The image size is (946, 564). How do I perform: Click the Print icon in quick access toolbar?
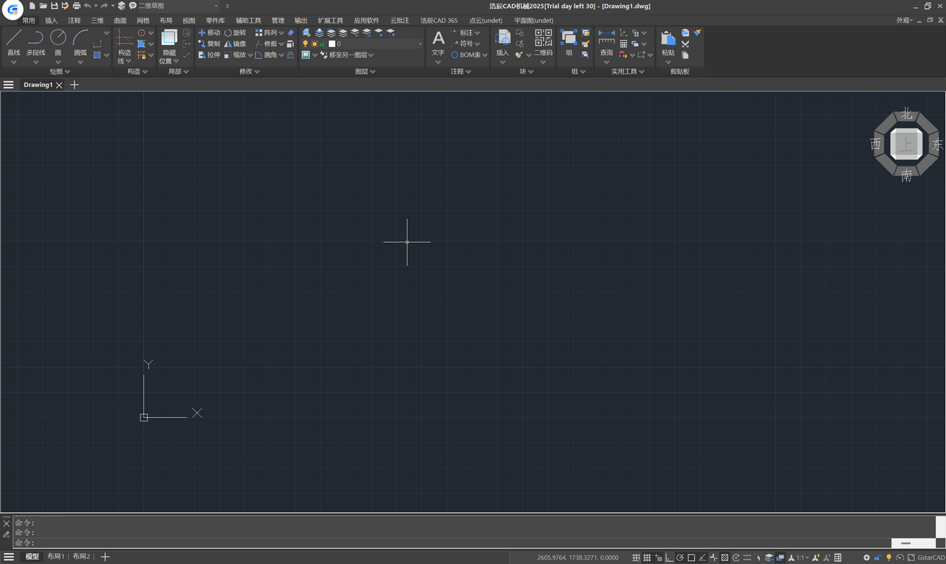(76, 6)
